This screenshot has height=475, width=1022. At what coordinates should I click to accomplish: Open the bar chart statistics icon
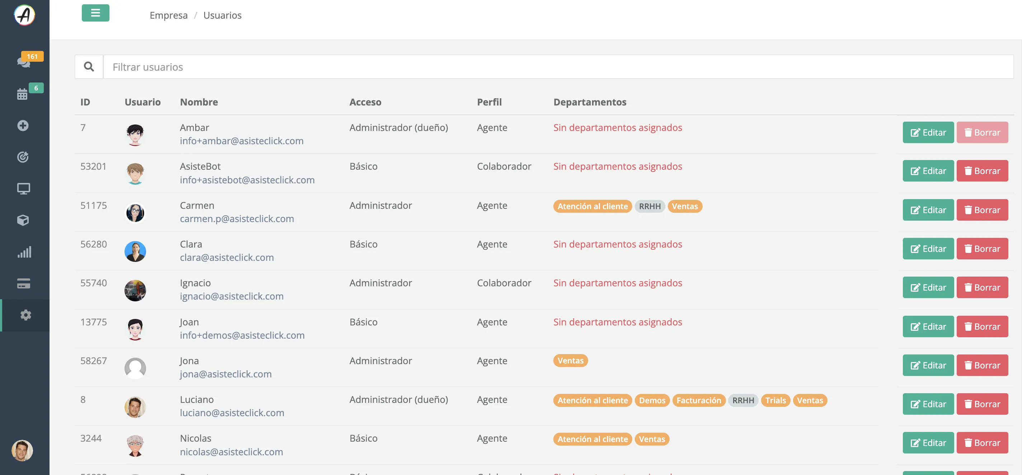click(24, 252)
